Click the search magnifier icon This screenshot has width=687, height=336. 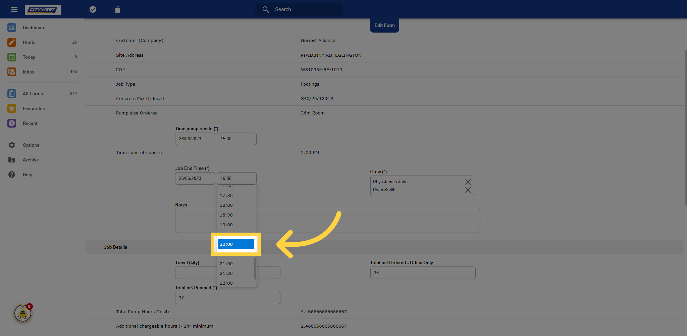pos(266,9)
